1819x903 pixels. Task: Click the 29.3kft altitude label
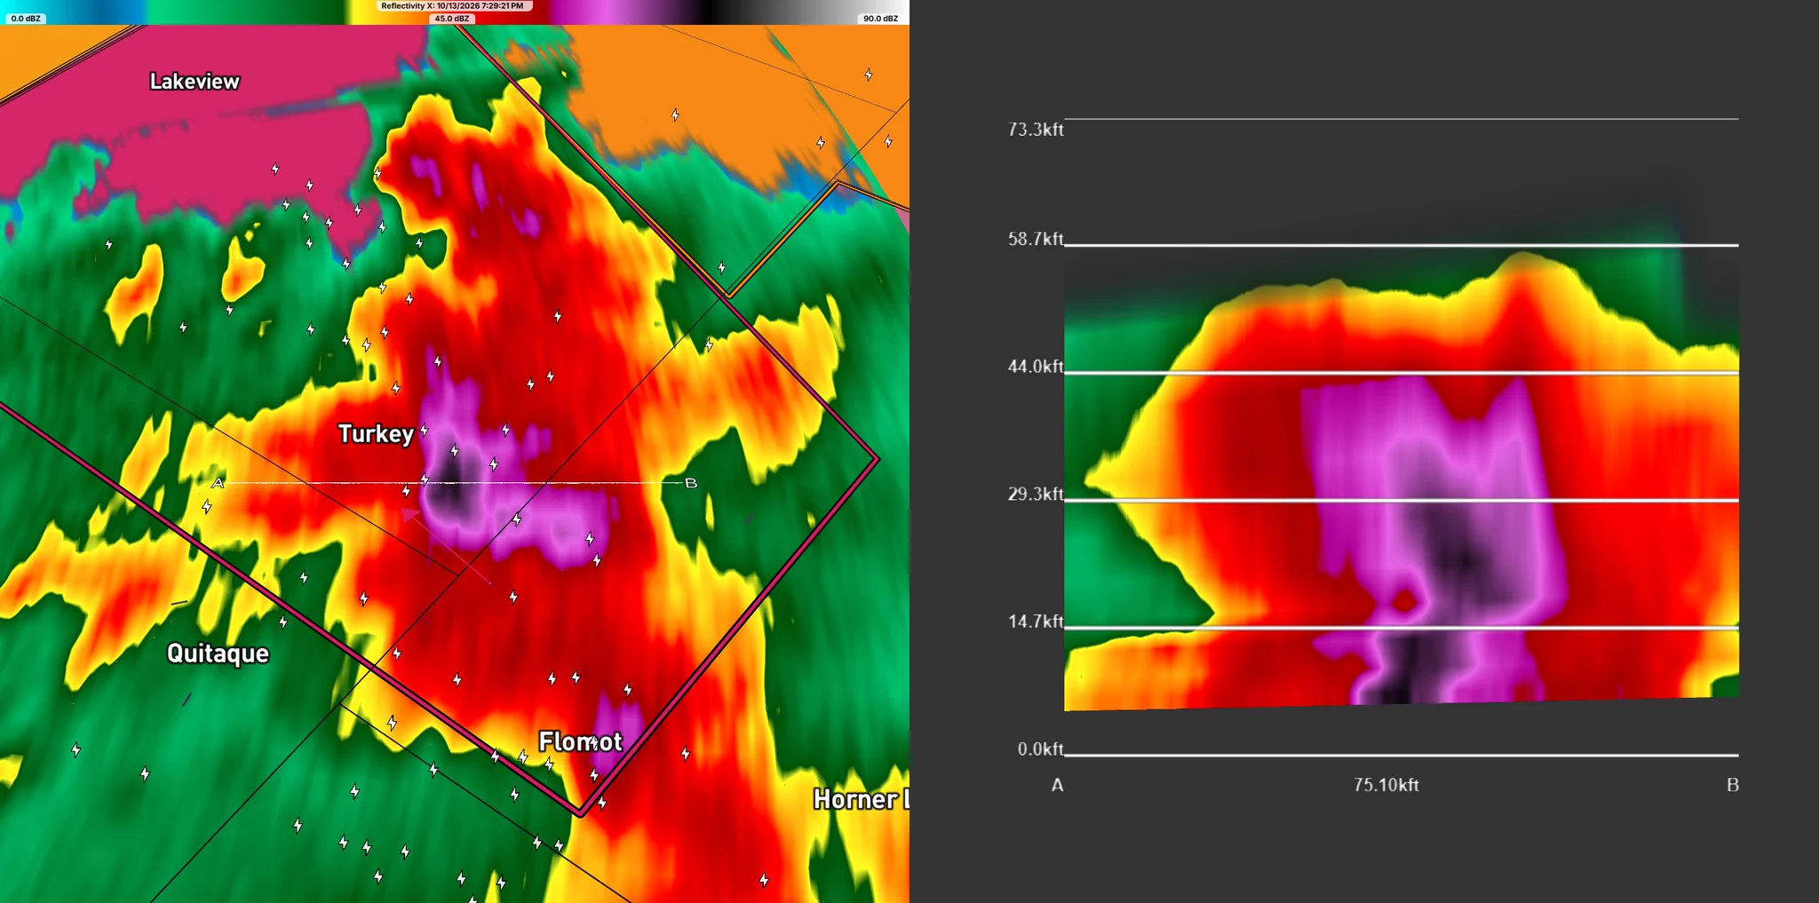coord(1035,494)
